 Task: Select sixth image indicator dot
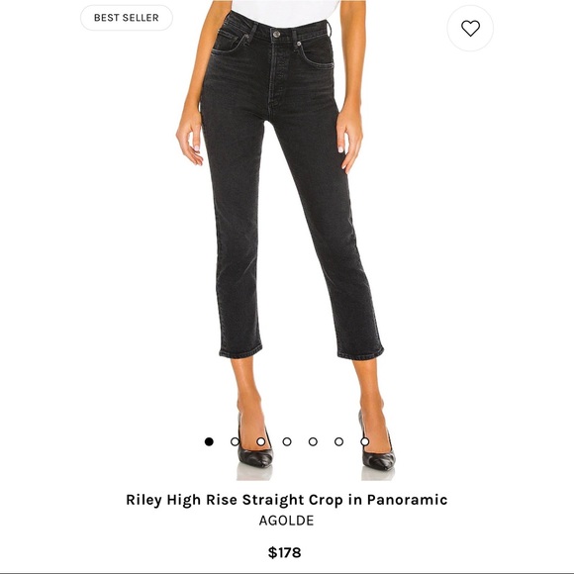click(x=339, y=441)
